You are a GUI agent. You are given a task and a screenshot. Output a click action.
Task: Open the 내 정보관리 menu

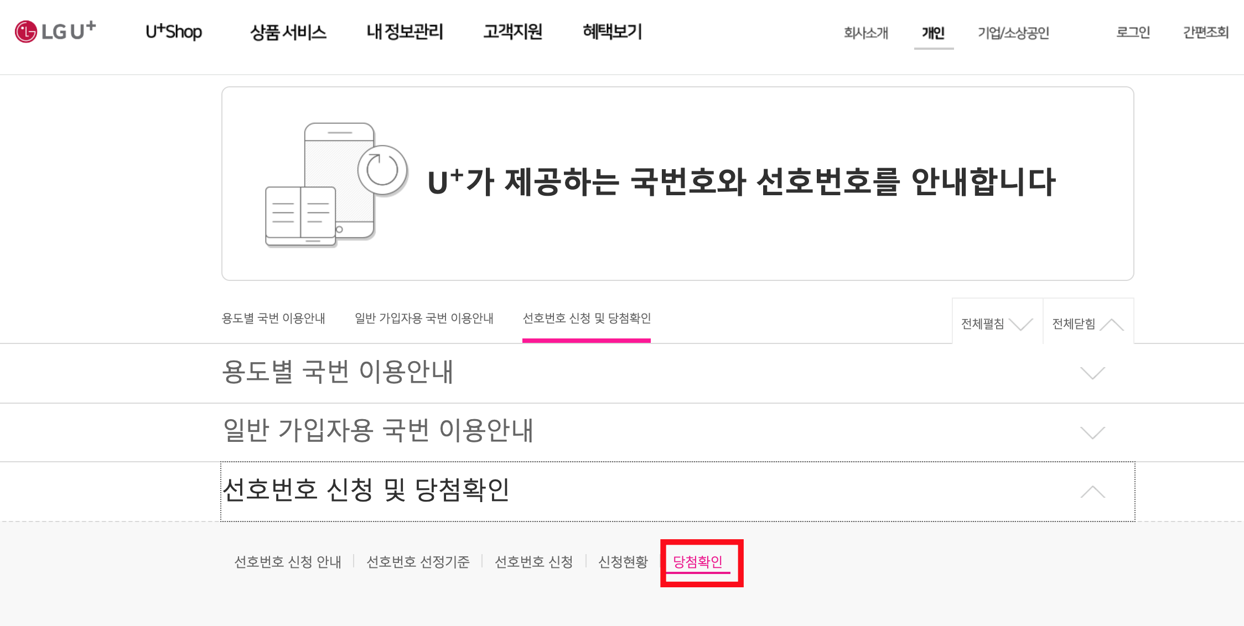click(405, 32)
